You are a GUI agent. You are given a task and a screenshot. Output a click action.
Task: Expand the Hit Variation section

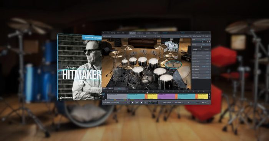[201, 77]
